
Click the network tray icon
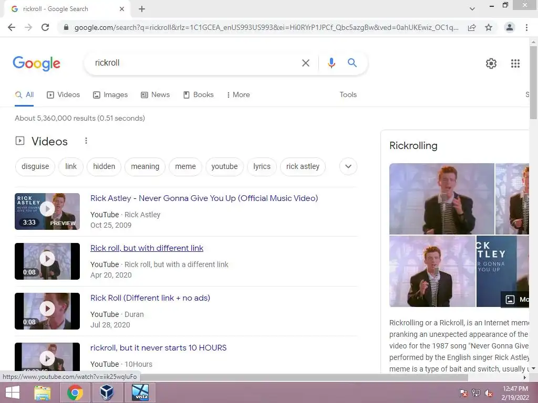click(476, 393)
